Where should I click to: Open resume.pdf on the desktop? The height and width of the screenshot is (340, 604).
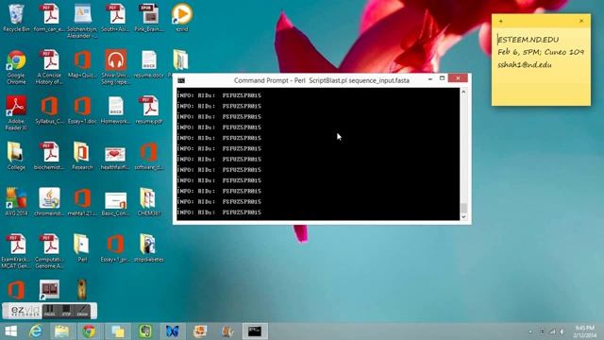tap(149, 110)
